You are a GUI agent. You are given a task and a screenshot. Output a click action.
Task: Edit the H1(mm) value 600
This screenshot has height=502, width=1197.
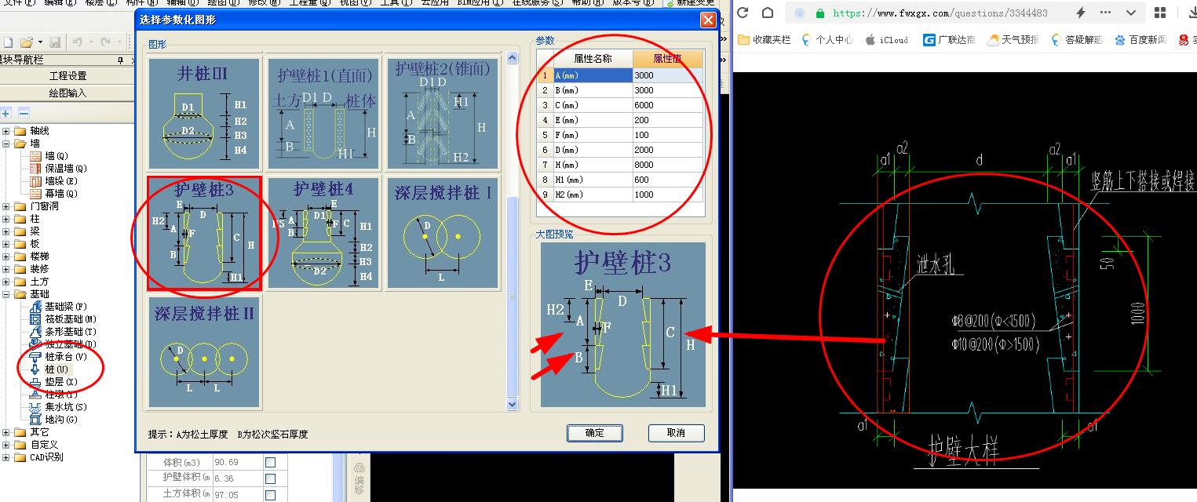pos(667,180)
